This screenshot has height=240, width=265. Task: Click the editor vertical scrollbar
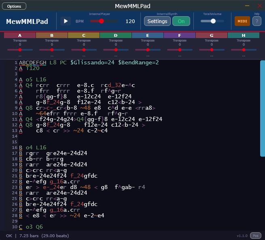(x=263, y=108)
